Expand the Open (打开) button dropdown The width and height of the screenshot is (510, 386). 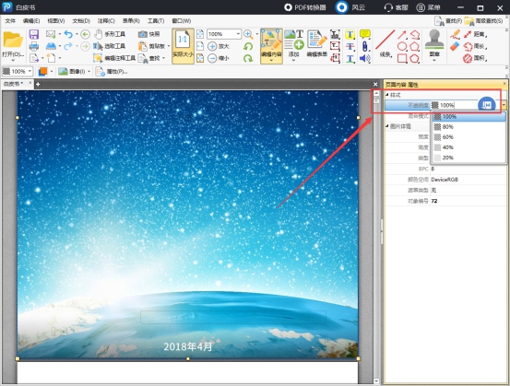click(13, 61)
